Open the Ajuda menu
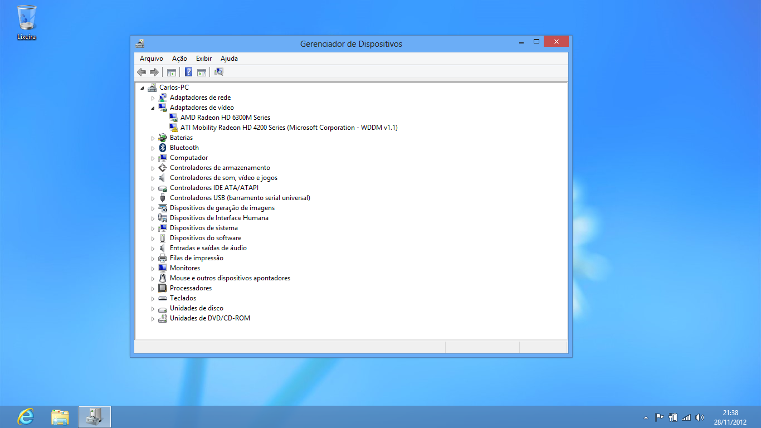 229,59
